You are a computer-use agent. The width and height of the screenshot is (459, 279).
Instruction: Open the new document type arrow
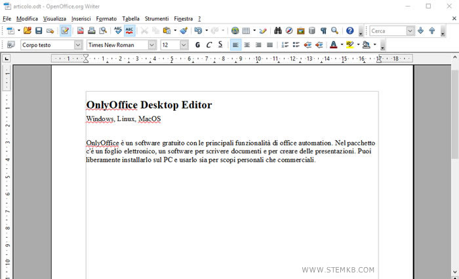(x=19, y=30)
